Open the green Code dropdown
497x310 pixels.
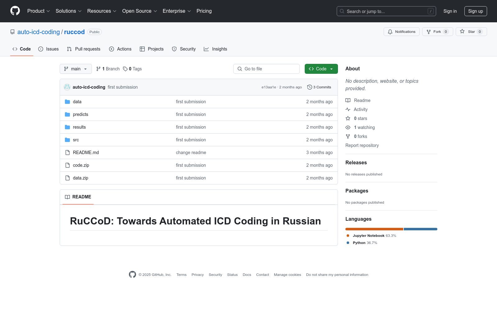(x=321, y=69)
